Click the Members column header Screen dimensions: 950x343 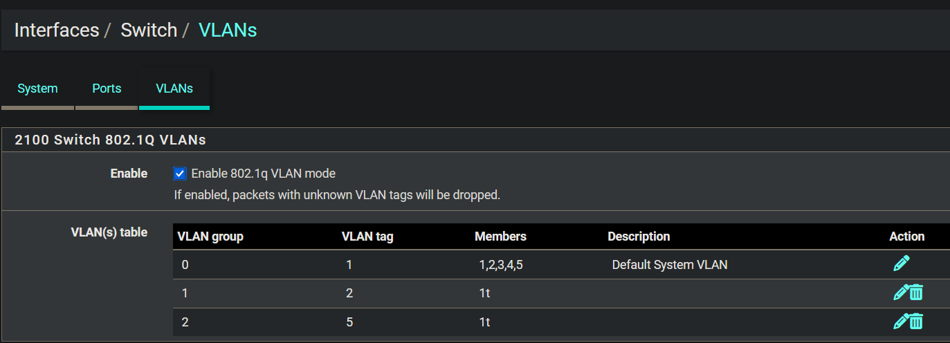pos(500,237)
